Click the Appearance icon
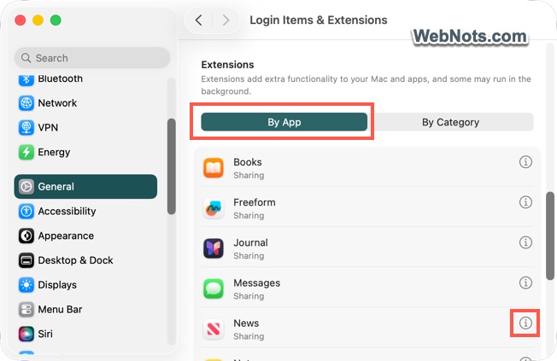The width and height of the screenshot is (557, 361). pyautogui.click(x=26, y=236)
